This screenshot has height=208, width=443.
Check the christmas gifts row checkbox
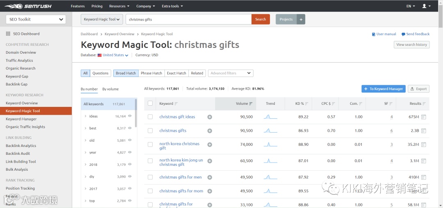pyautogui.click(x=150, y=131)
